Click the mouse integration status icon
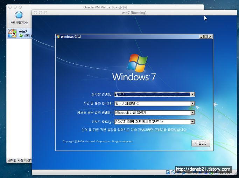This screenshot has height=178, width=239. [x=211, y=172]
